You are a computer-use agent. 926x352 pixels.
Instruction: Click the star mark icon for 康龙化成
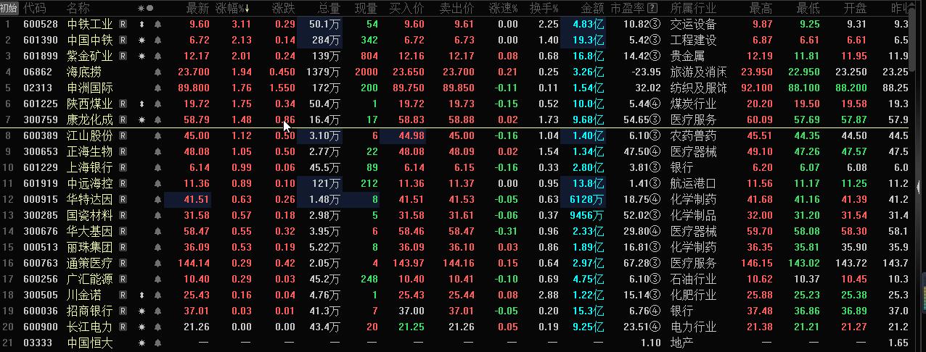point(142,120)
